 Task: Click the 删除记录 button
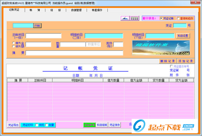[x=168, y=61]
